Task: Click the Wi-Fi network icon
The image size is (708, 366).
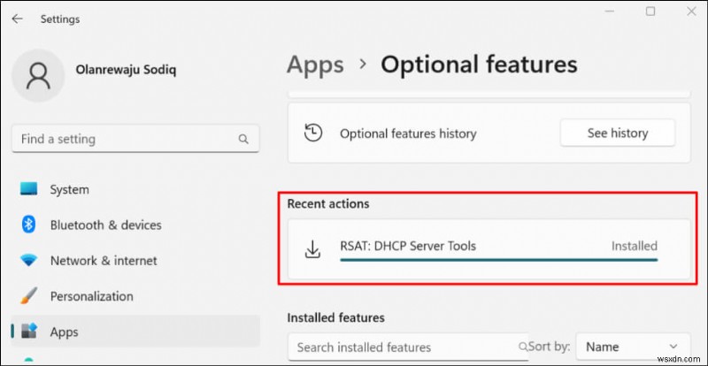Action: pos(28,261)
